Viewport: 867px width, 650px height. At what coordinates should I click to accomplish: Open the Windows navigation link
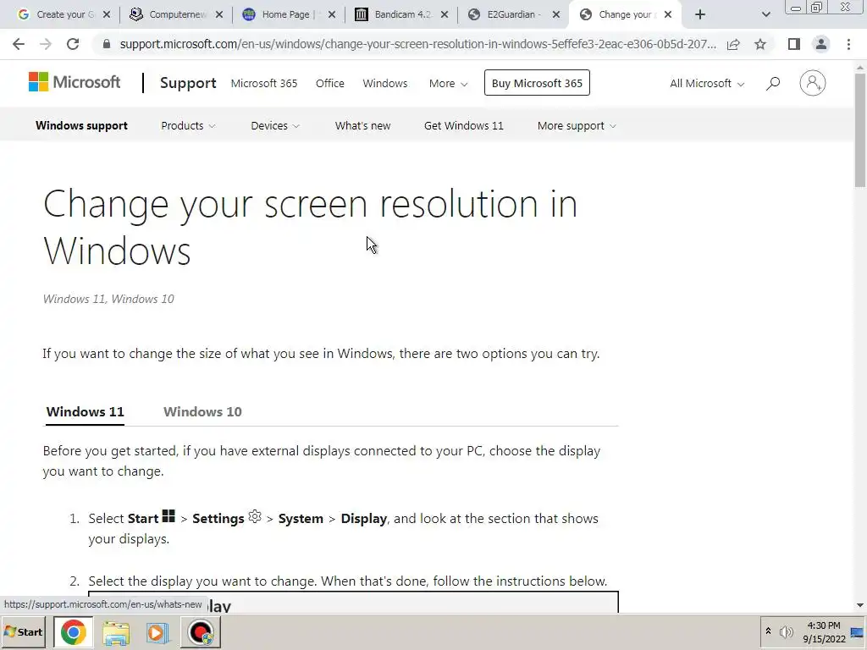(385, 84)
